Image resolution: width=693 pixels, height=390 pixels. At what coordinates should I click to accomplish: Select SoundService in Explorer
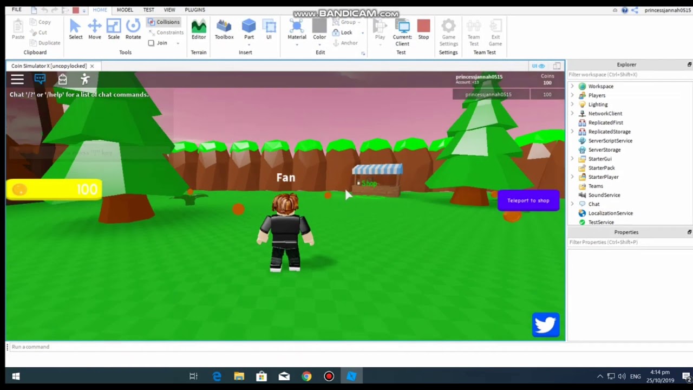coord(604,195)
